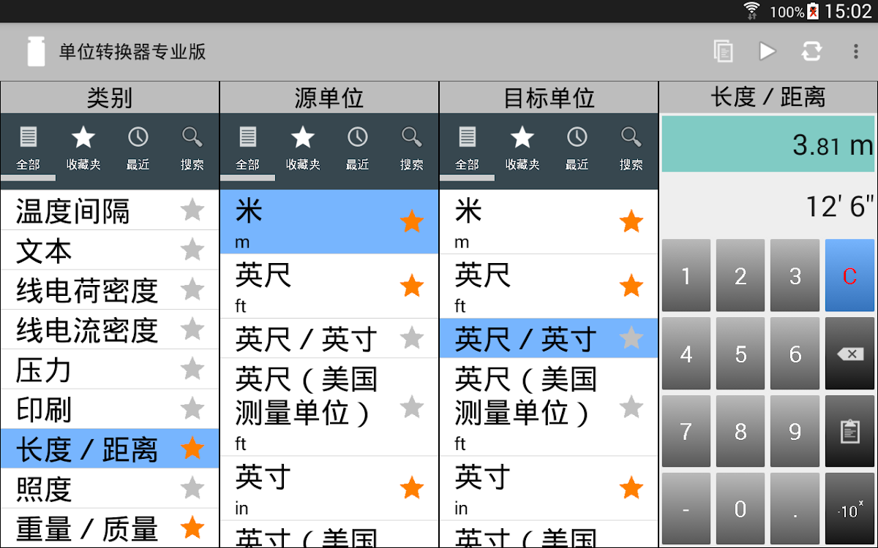Image resolution: width=878 pixels, height=548 pixels.
Task: Favorite 英尺 / 英寸 in target unit list
Action: (x=631, y=338)
